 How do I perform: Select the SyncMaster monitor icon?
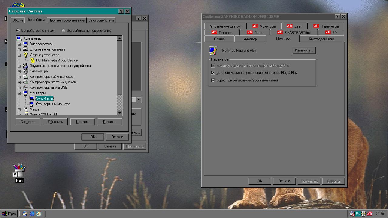(x=32, y=98)
